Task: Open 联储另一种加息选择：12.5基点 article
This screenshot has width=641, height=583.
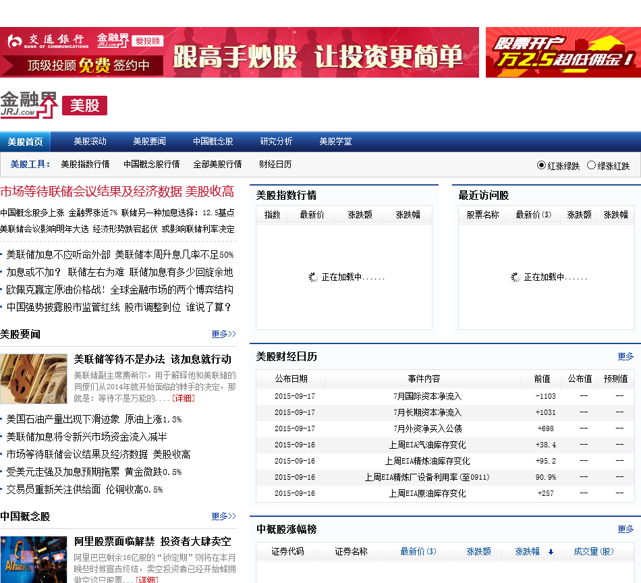Action: pos(178,213)
